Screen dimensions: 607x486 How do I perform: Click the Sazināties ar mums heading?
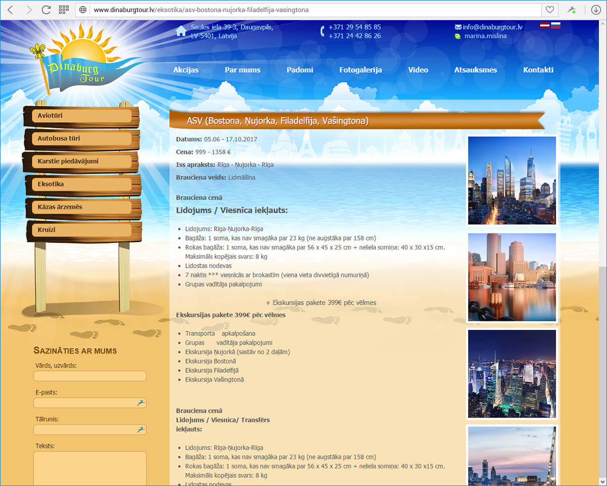75,351
